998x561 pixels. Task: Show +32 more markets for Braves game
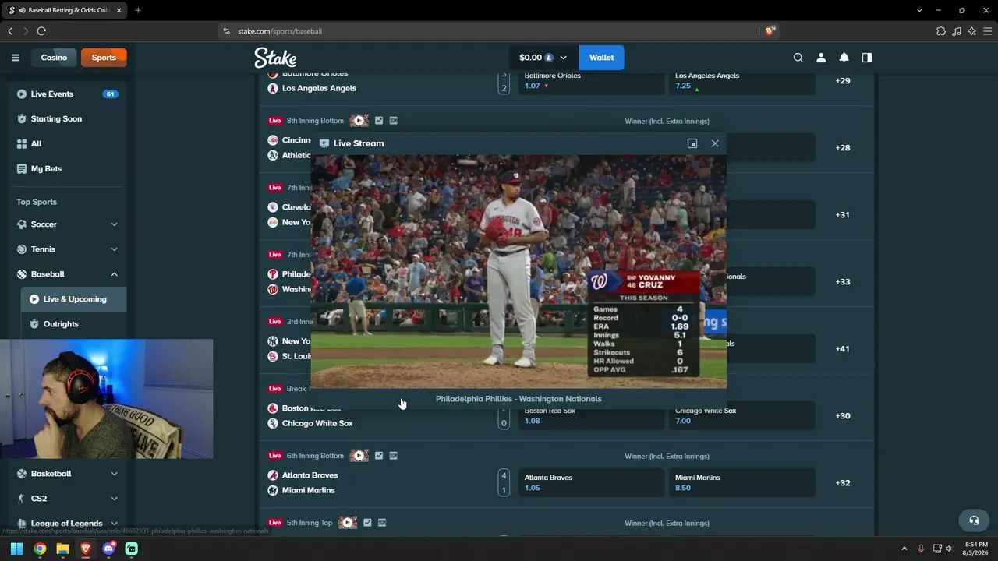(843, 483)
